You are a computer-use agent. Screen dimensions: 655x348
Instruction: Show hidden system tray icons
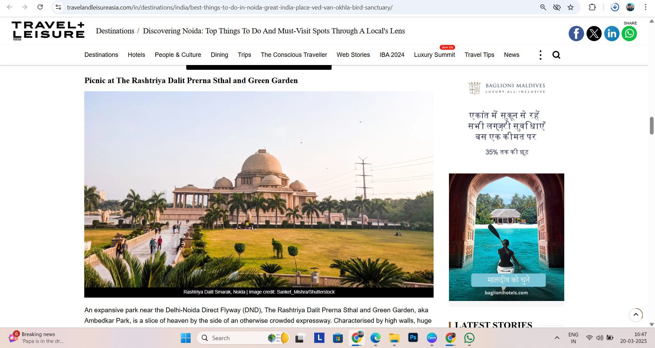(557, 338)
